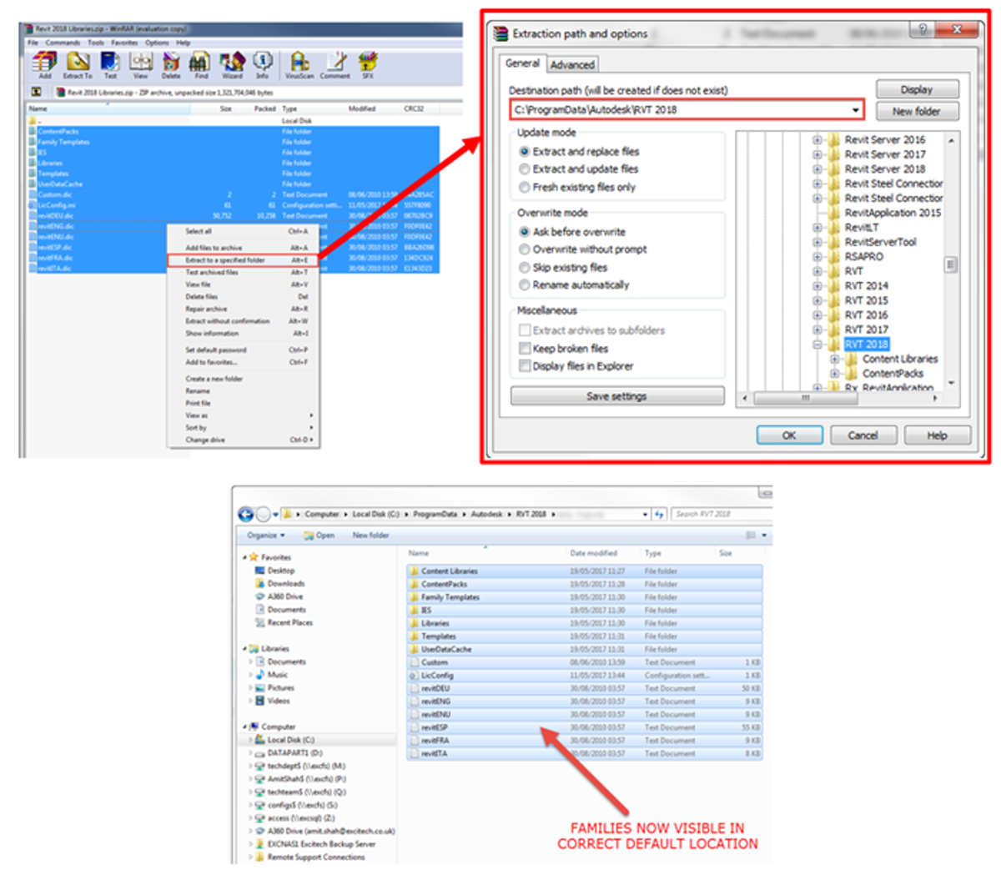Click the Help button in extraction dialog
This screenshot has width=1001, height=875.
point(938,435)
